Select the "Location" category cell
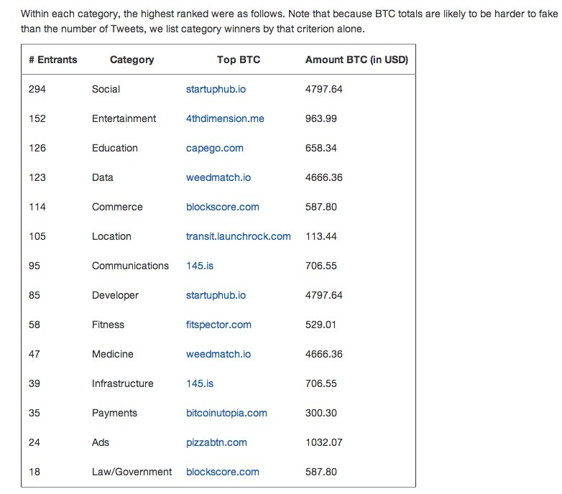Viewport: 562px width, 494px height. click(x=111, y=236)
